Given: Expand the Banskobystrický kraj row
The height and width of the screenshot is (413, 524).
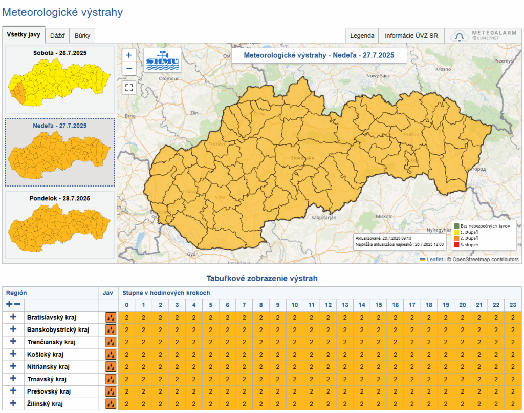Looking at the screenshot, I should [13, 329].
